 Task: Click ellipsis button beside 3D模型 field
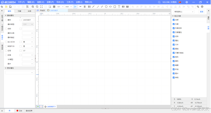point(32,59)
